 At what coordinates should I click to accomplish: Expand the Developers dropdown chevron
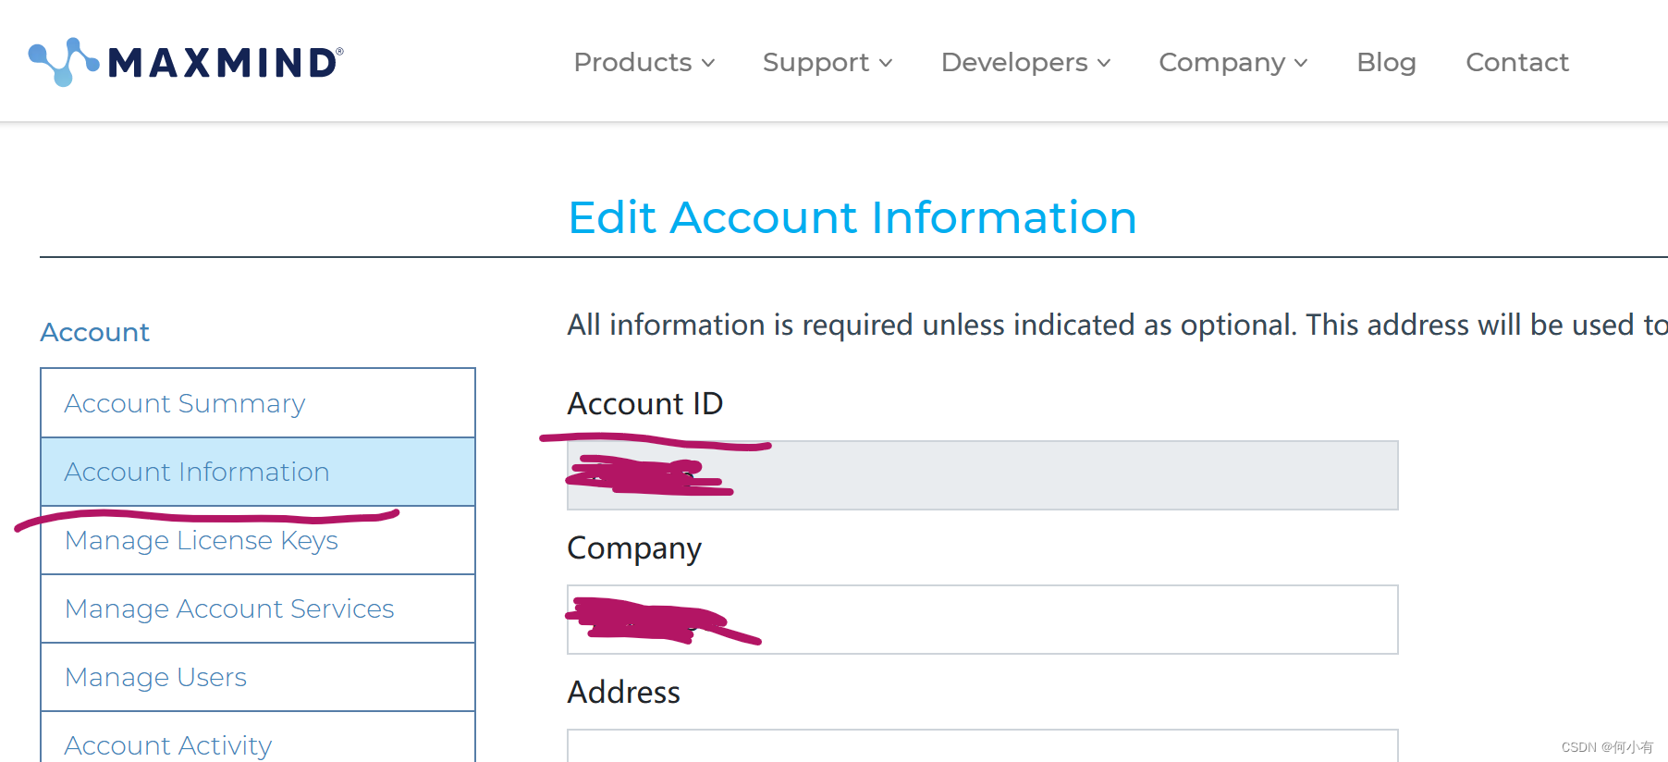[1104, 63]
